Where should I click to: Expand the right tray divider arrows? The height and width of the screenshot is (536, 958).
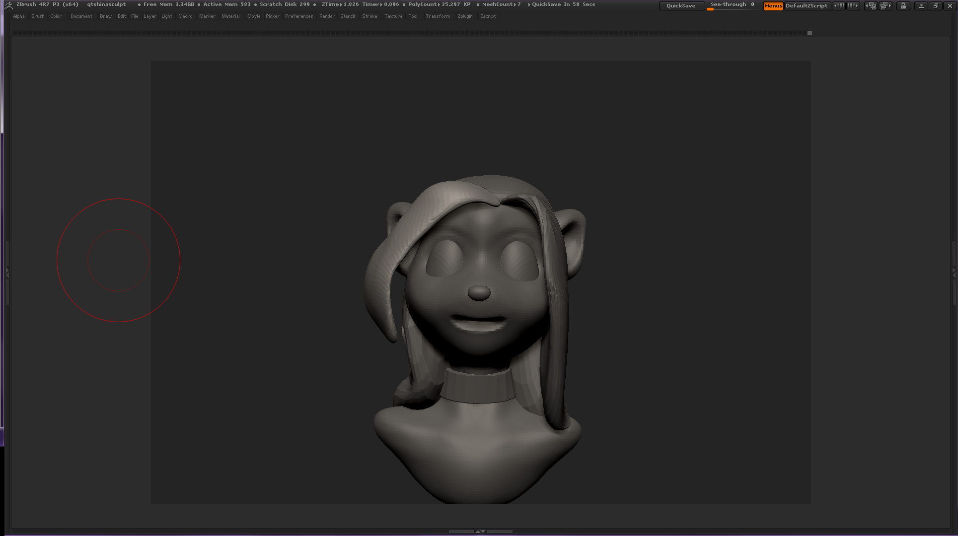(x=954, y=272)
